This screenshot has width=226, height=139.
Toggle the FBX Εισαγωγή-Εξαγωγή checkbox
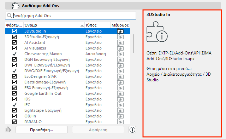click(x=14, y=88)
